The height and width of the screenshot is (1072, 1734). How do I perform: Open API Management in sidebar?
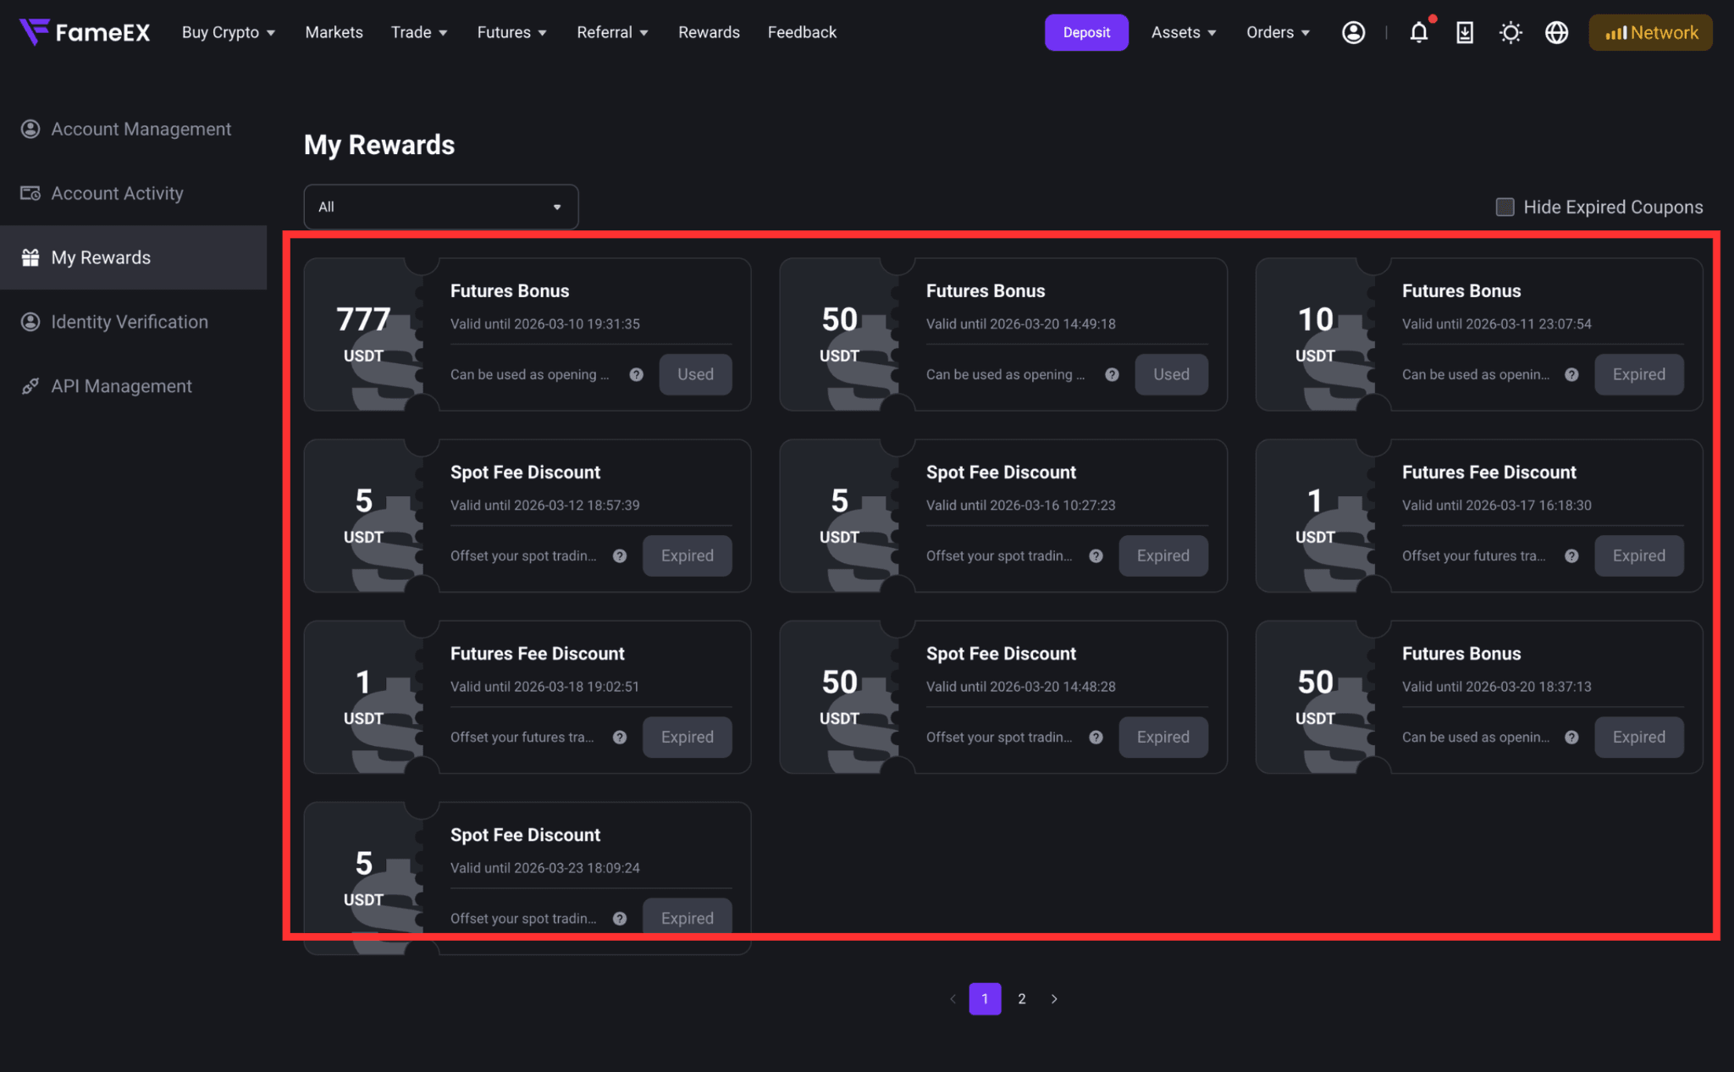point(121,386)
